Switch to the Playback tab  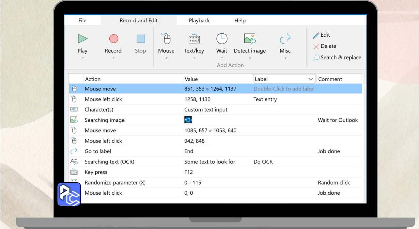point(199,20)
